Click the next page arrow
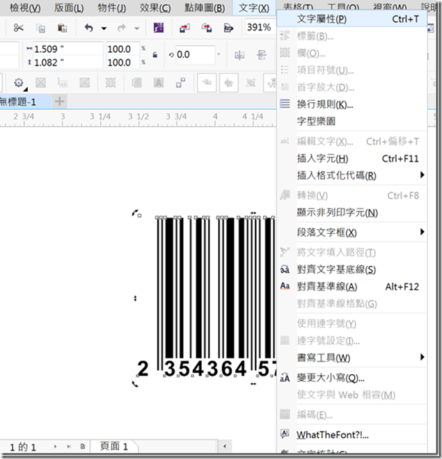 coord(55,446)
